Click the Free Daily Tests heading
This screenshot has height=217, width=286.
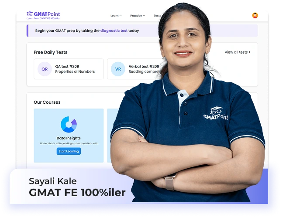point(51,52)
